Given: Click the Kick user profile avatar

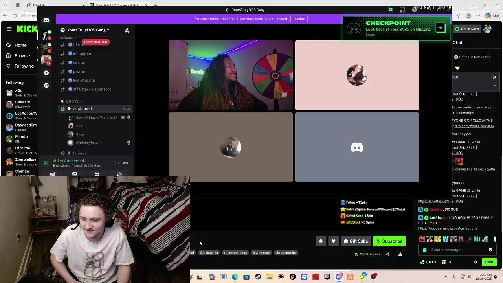Looking at the screenshot, I should click(x=487, y=29).
